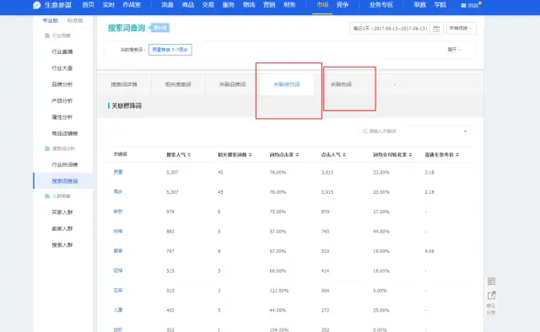The image size is (540, 332).
Task: Open 流量 in top navigation
Action: (167, 5)
